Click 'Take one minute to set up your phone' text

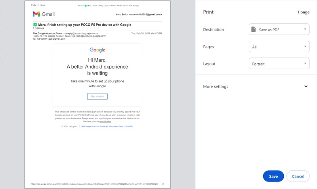(x=97, y=81)
